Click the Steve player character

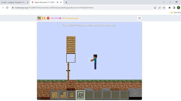(94, 62)
